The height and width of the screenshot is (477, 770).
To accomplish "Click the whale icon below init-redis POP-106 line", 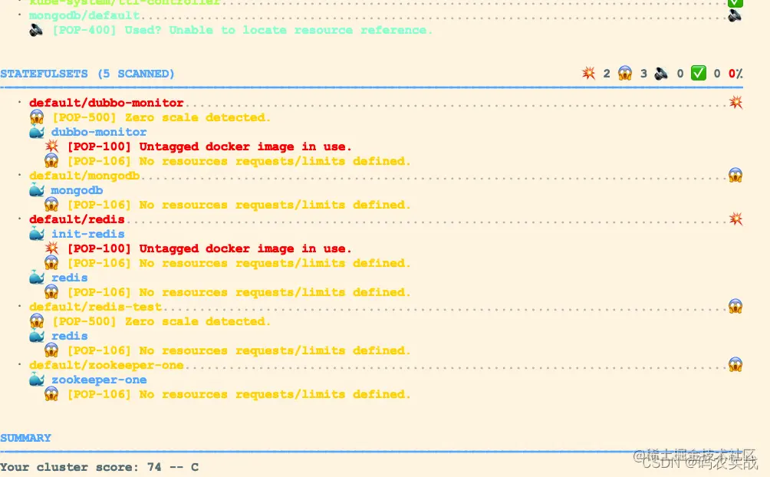I will 37,278.
